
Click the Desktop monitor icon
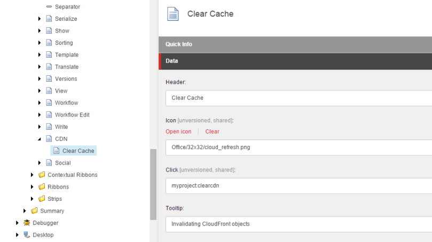click(x=27, y=235)
